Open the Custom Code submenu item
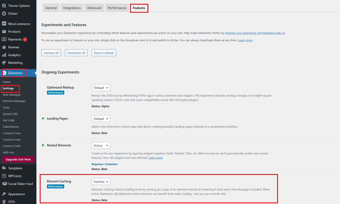The image size is (340, 204). tap(12, 146)
